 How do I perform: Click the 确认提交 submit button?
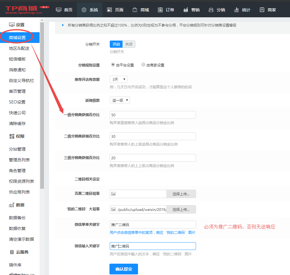point(123,269)
